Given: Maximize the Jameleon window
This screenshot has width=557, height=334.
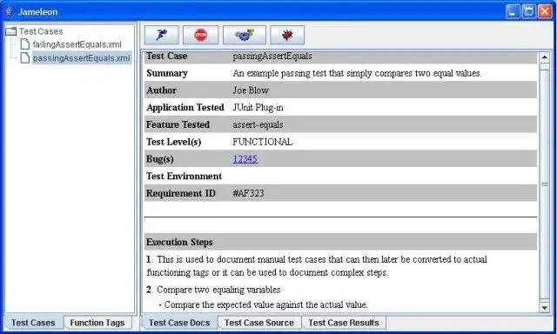Looking at the screenshot, I should [x=528, y=11].
